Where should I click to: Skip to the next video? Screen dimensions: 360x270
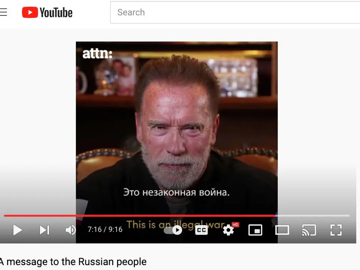[45, 230]
